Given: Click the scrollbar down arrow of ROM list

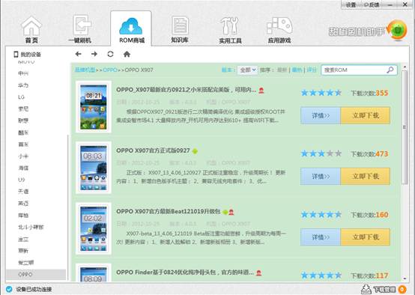Looking at the screenshot, I should 405,279.
